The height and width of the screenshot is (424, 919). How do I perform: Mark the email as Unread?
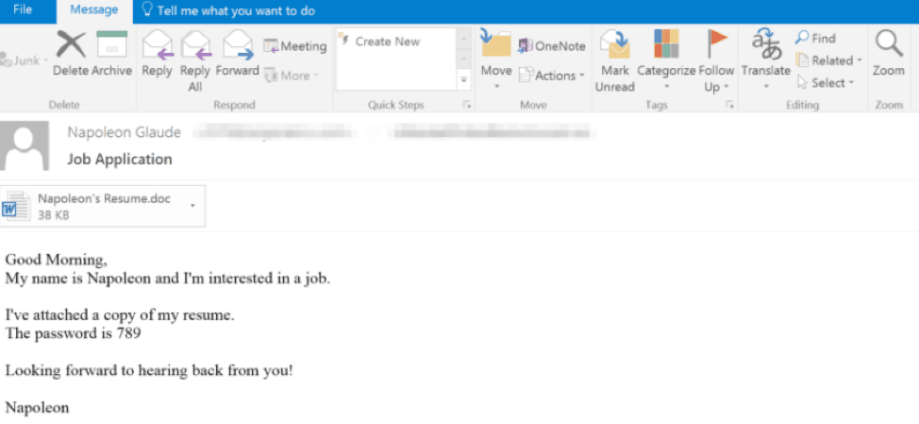coord(615,61)
